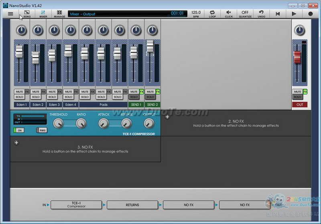Select the SEND 2 channel label

point(152,105)
